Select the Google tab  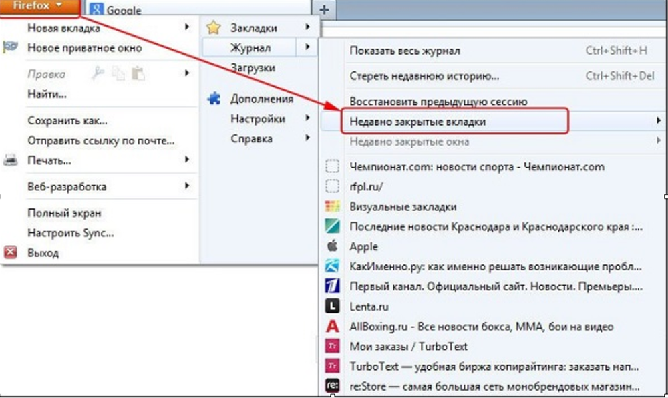(x=198, y=9)
